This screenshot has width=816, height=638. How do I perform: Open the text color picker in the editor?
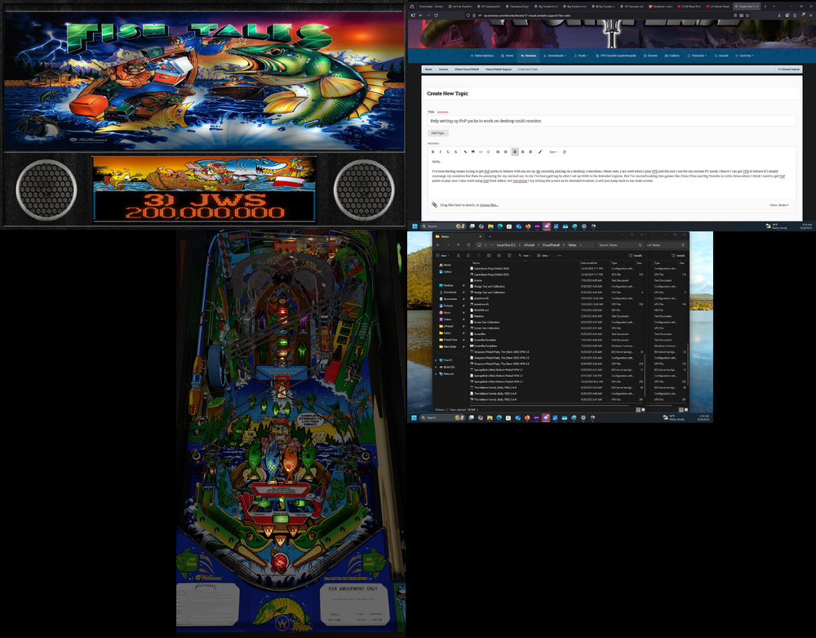pyautogui.click(x=541, y=152)
